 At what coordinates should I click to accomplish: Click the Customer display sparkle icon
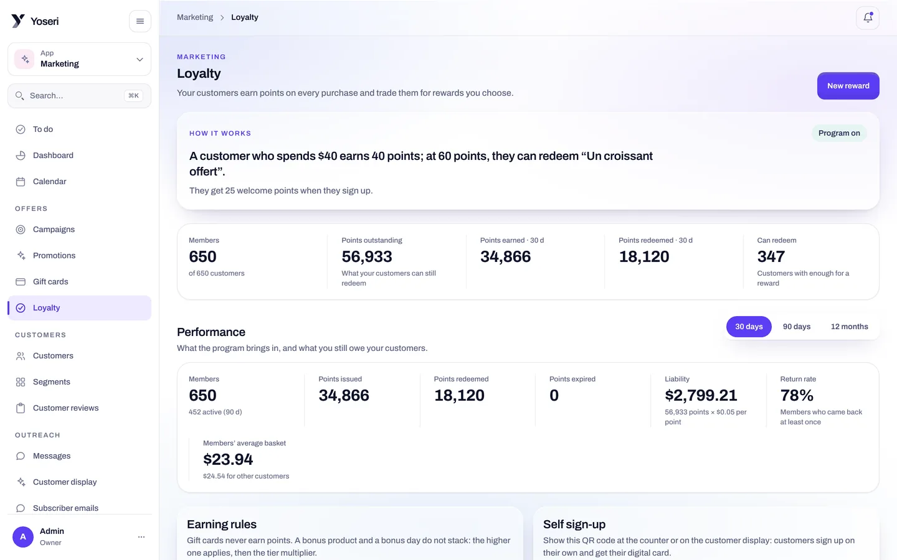[x=21, y=482]
